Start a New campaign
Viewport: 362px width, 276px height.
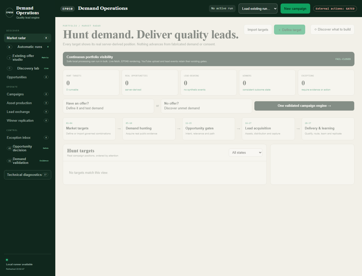[x=295, y=9]
